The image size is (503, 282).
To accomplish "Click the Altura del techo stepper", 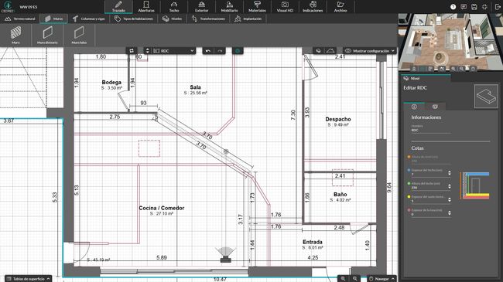I will click(x=449, y=186).
